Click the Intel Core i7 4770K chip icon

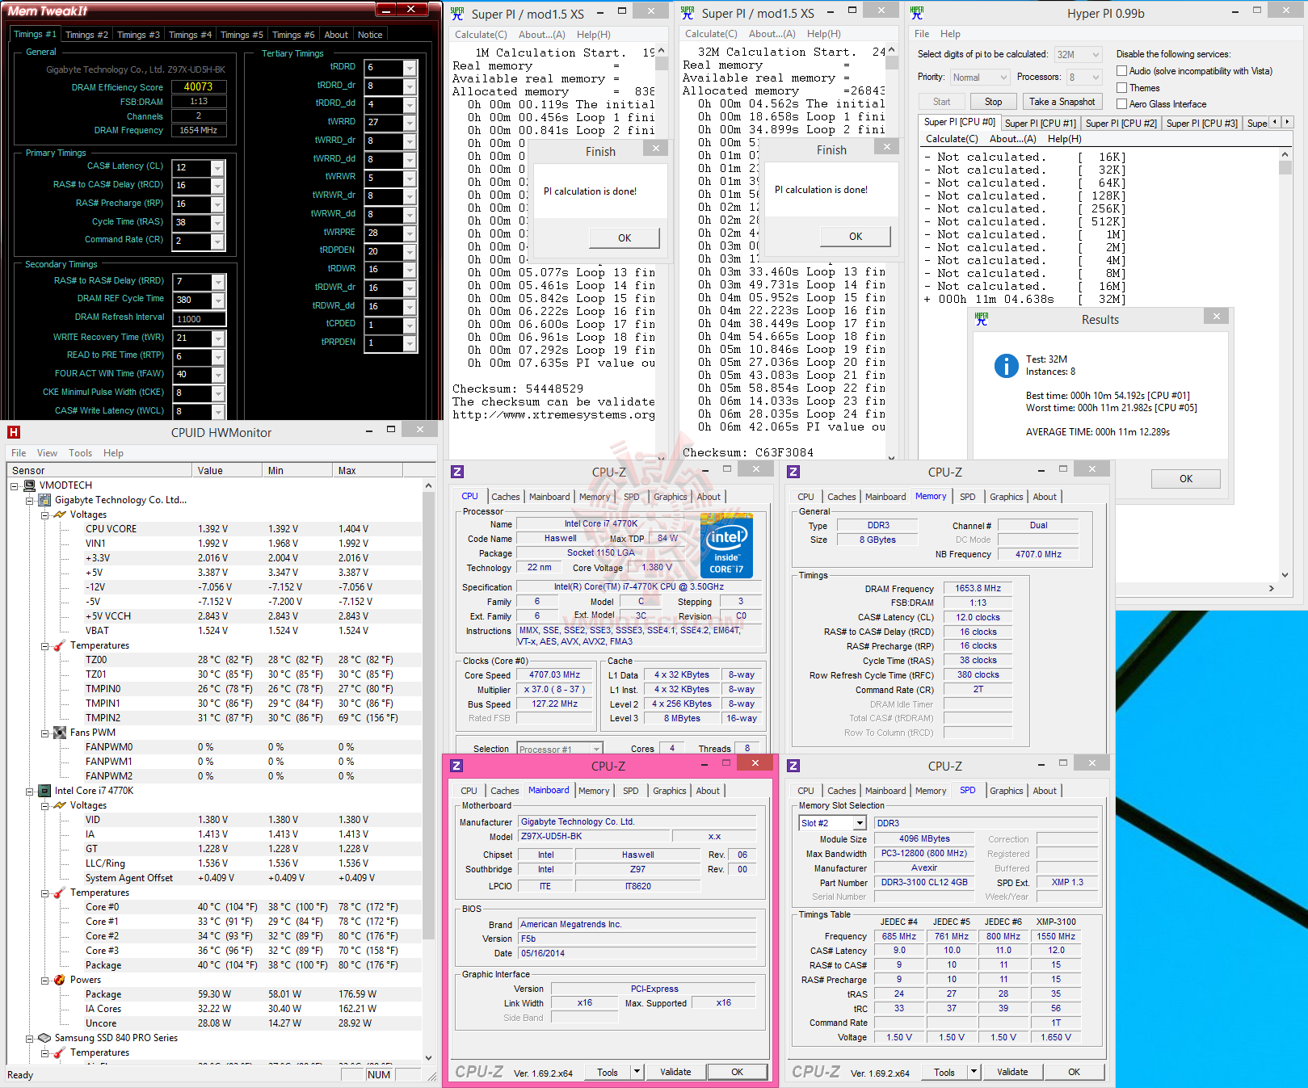point(45,791)
